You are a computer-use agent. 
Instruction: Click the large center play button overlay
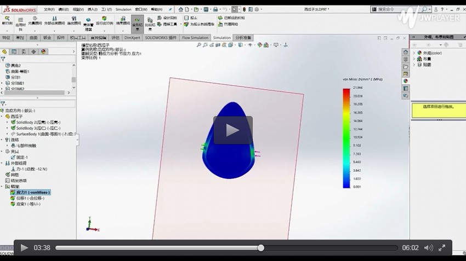click(233, 130)
